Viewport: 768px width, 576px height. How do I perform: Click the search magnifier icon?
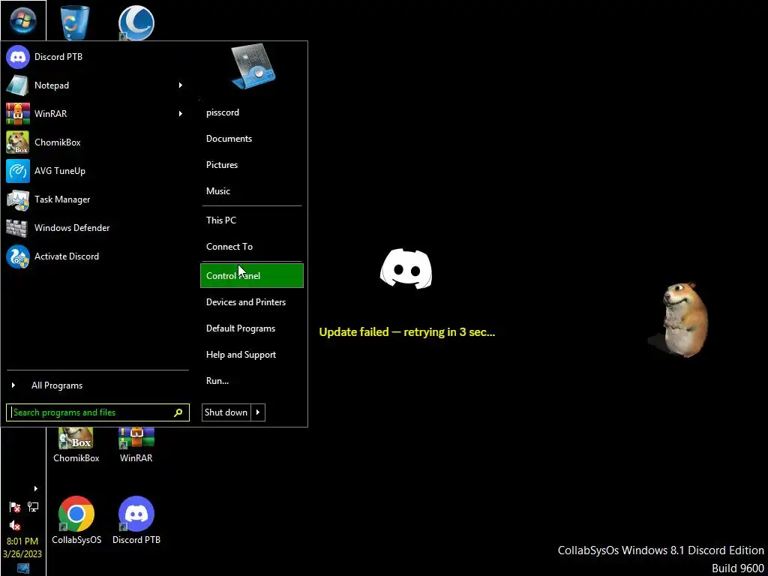178,412
